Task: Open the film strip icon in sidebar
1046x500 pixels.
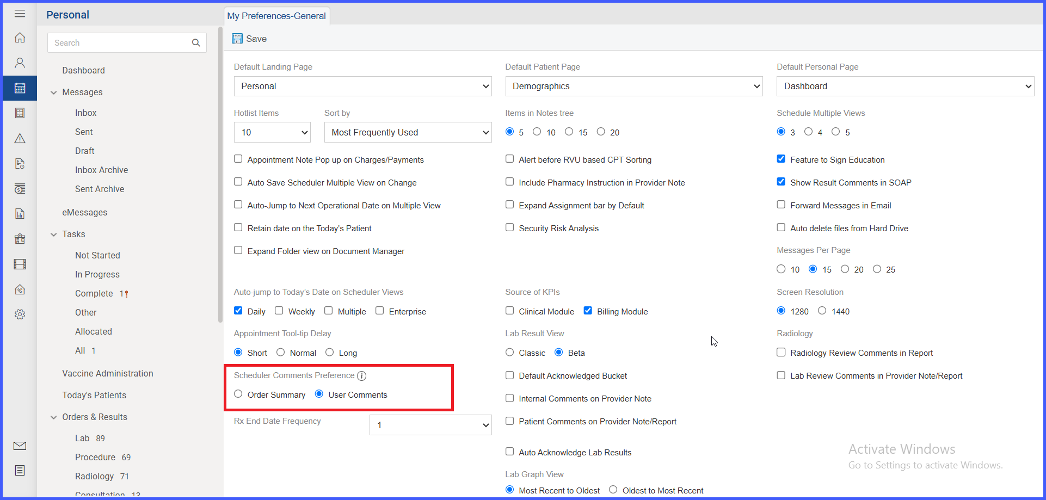Action: 20,264
